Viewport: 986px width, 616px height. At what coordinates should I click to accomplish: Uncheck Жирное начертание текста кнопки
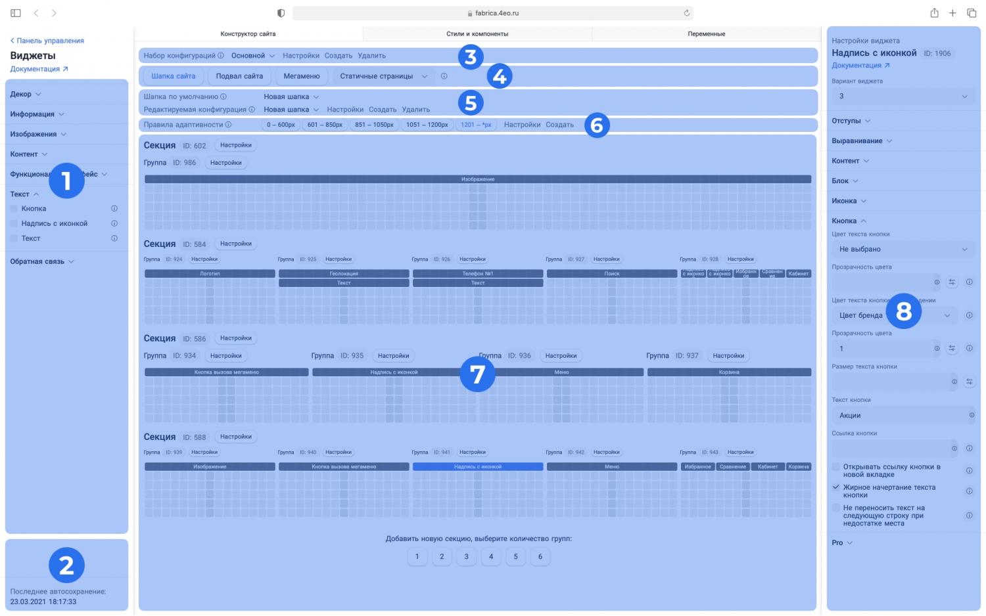pos(836,487)
